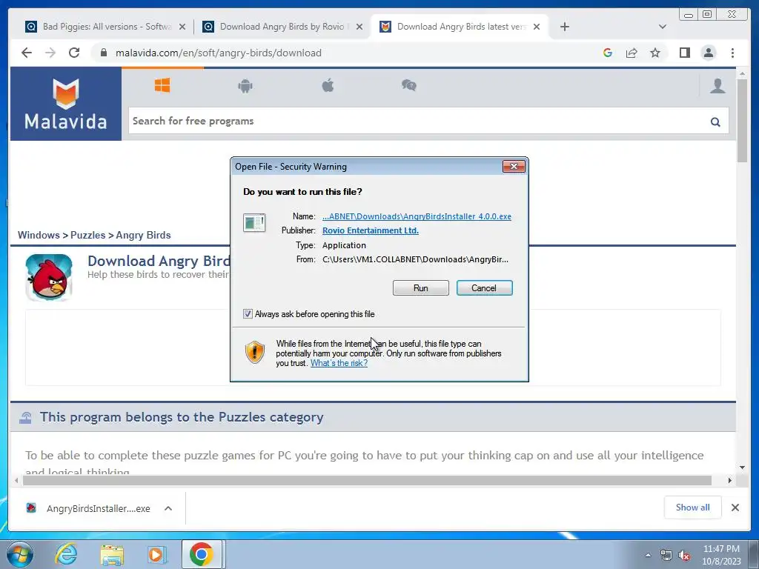The image size is (759, 569).
Task: Close the Bad Piggies tab
Action: (182, 27)
